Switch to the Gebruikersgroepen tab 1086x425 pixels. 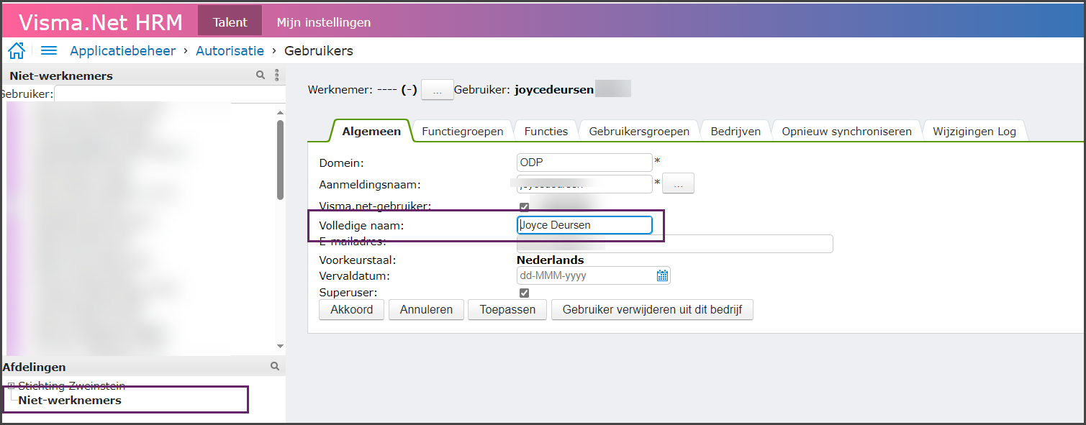(x=639, y=131)
